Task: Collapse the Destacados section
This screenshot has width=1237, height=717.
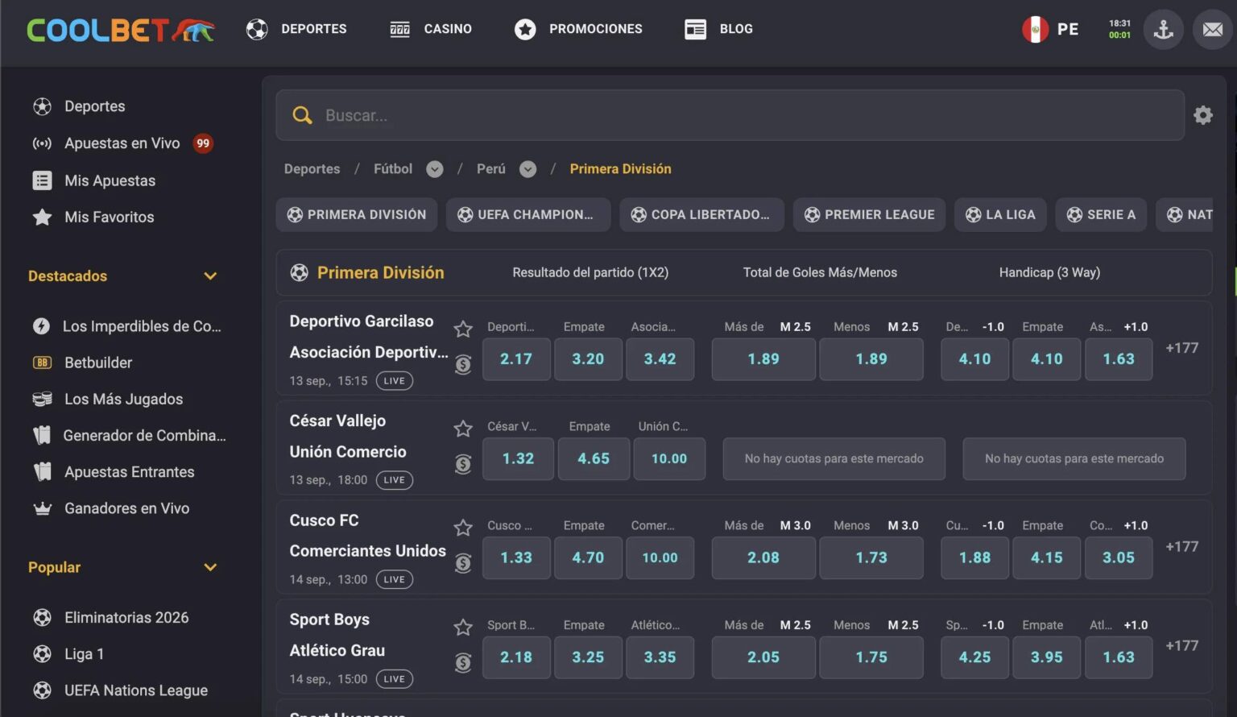Action: pos(210,276)
